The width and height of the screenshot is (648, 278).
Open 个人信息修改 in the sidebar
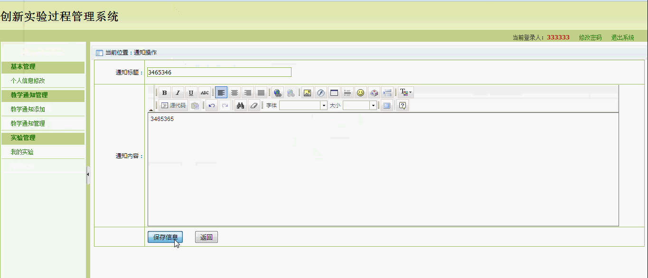point(28,81)
